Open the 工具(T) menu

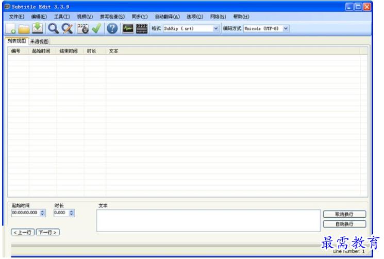pyautogui.click(x=62, y=17)
